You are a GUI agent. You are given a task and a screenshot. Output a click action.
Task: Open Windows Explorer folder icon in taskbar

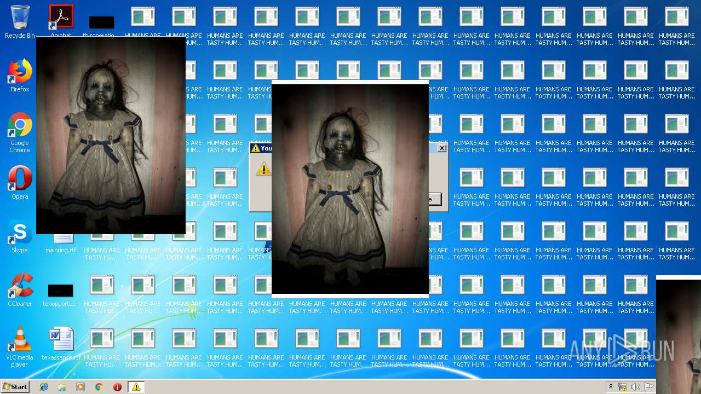pos(62,387)
